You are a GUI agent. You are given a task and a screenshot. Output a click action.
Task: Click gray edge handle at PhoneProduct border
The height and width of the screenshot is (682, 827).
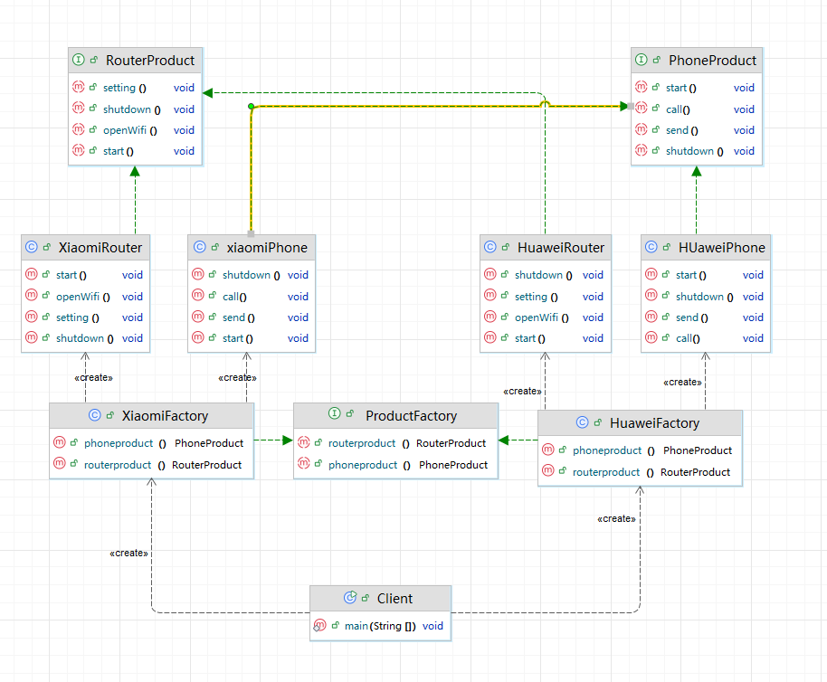631,107
